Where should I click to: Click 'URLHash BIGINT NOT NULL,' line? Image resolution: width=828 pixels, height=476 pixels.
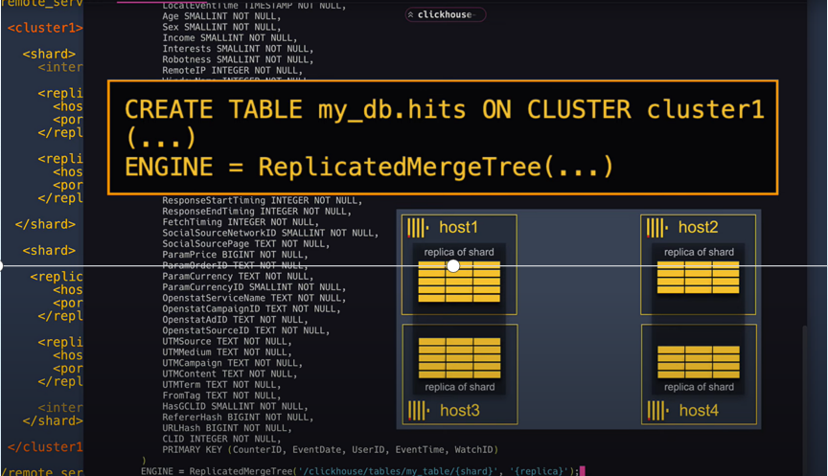(x=227, y=428)
